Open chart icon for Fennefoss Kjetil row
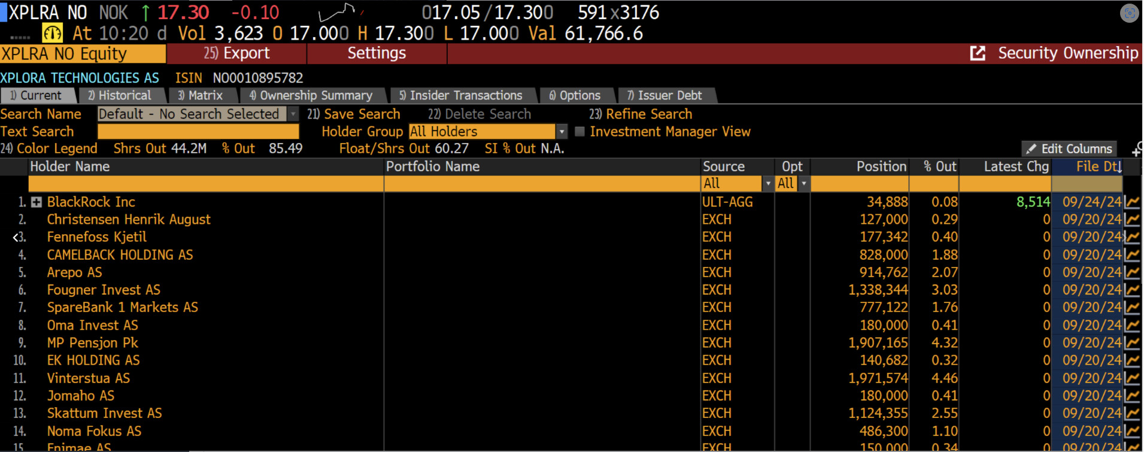The height and width of the screenshot is (452, 1144). tap(1131, 237)
